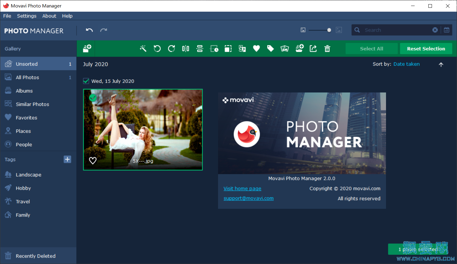Click the Reset Selection button
457x264 pixels.
(426, 49)
